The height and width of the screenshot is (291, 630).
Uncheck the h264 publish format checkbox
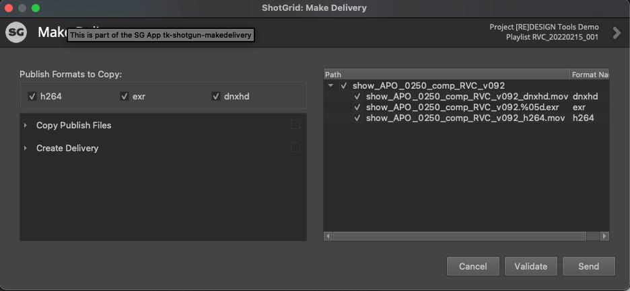pyautogui.click(x=32, y=96)
